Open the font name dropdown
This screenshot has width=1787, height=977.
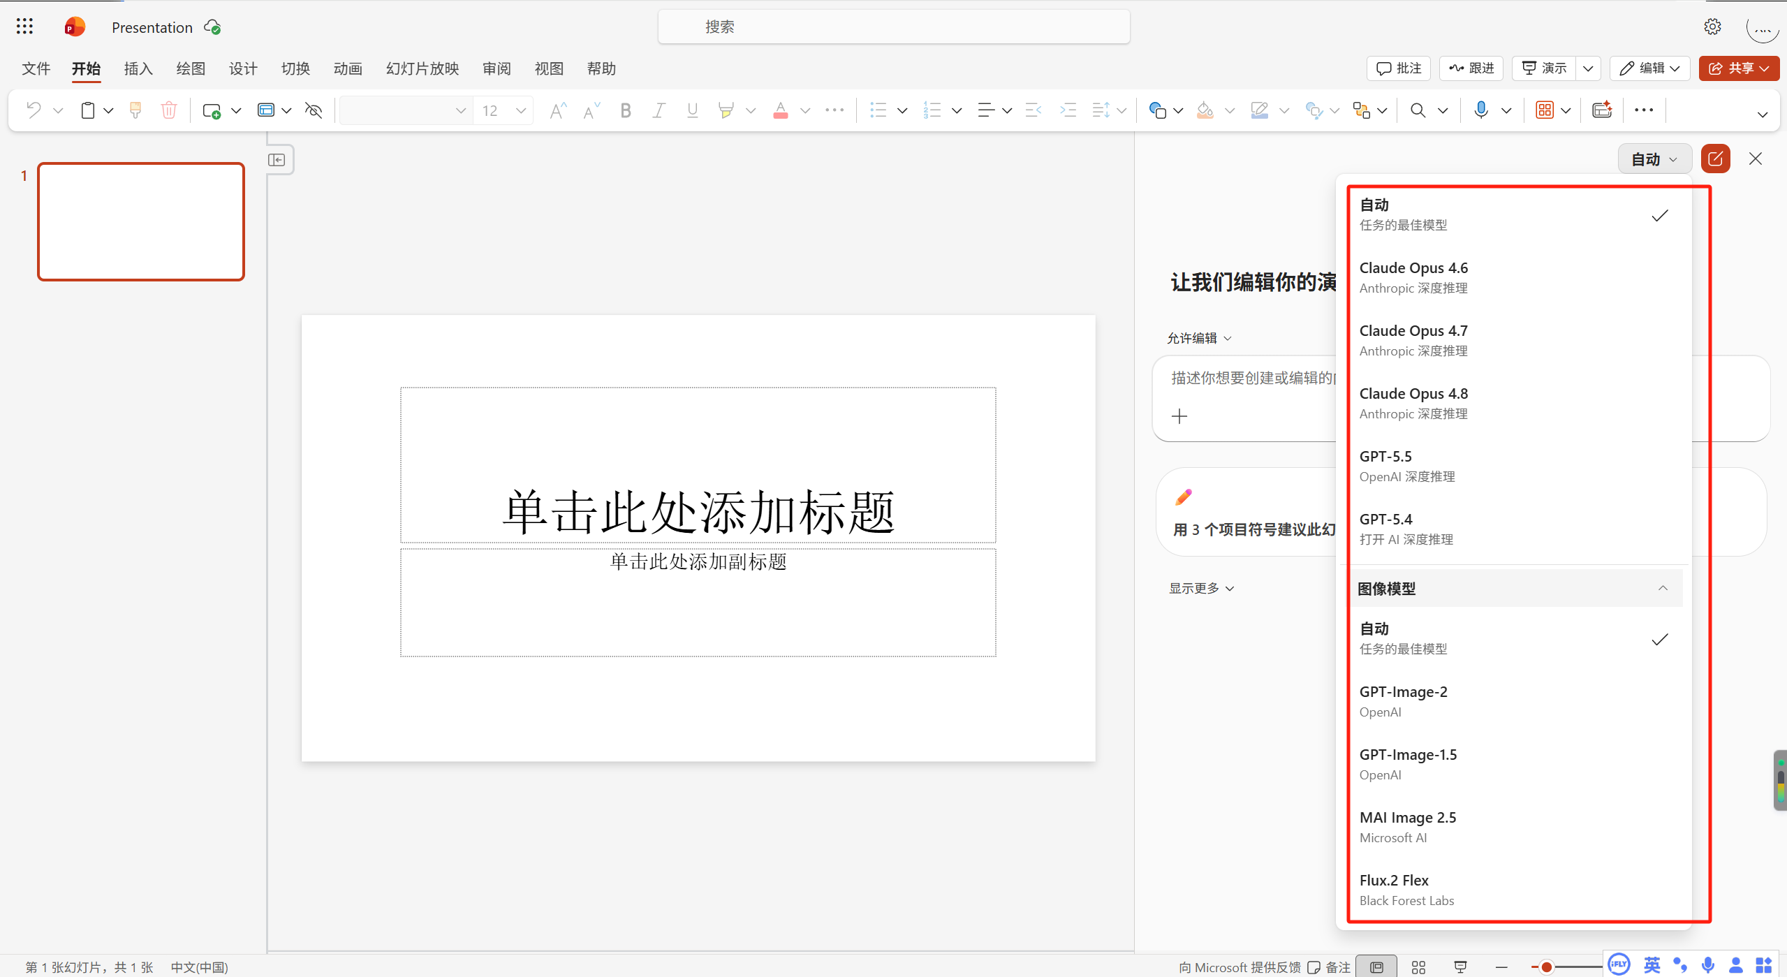point(460,110)
